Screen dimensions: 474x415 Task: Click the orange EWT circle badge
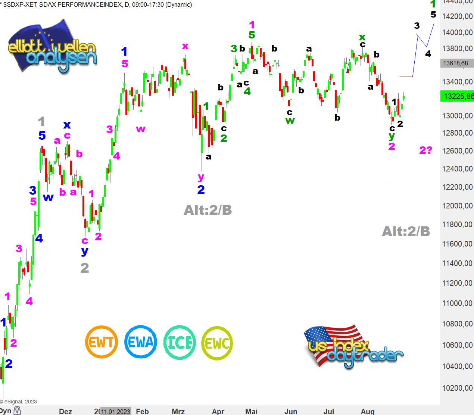102,342
